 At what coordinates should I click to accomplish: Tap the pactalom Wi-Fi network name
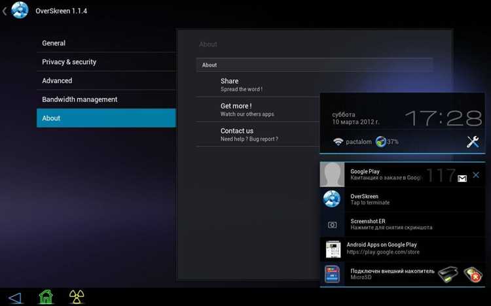359,142
